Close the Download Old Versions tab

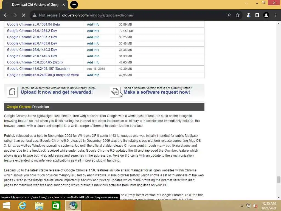click(x=64, y=5)
